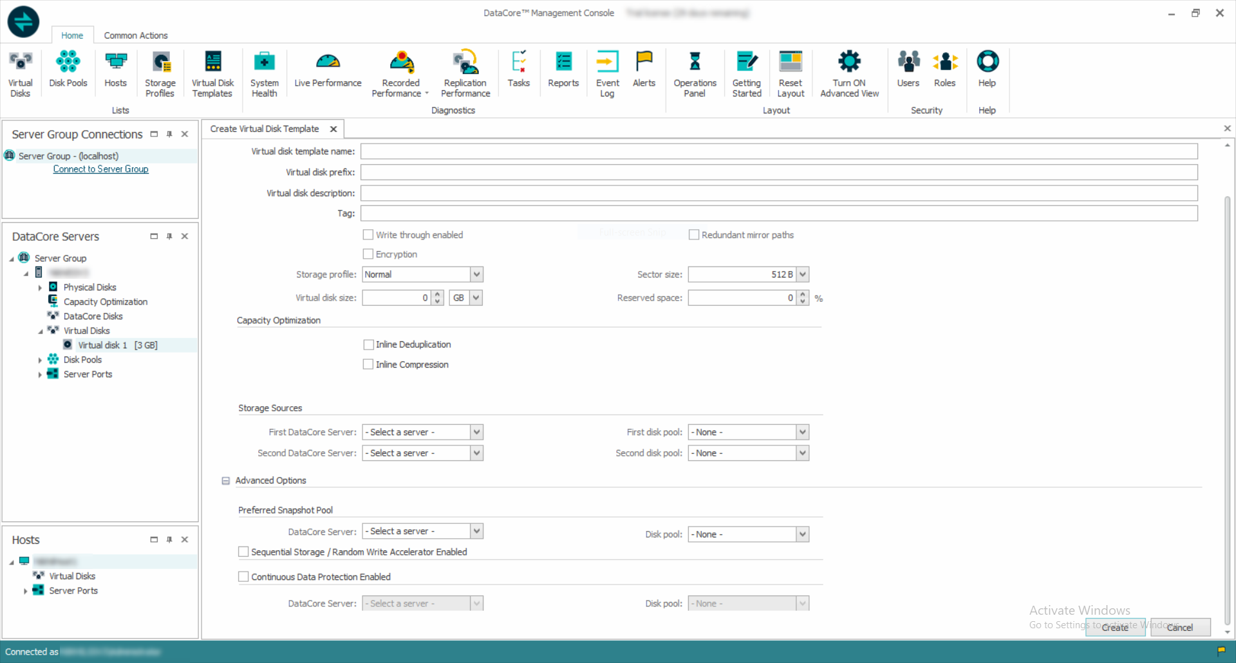Switch to the Common Actions tab

pyautogui.click(x=135, y=35)
